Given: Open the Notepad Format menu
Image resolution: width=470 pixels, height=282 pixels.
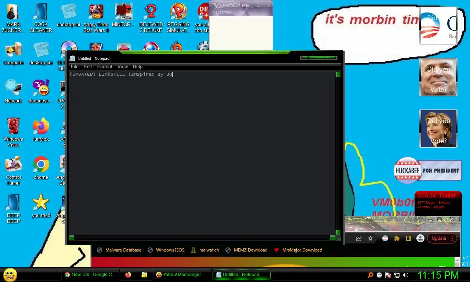Looking at the screenshot, I should tap(105, 66).
